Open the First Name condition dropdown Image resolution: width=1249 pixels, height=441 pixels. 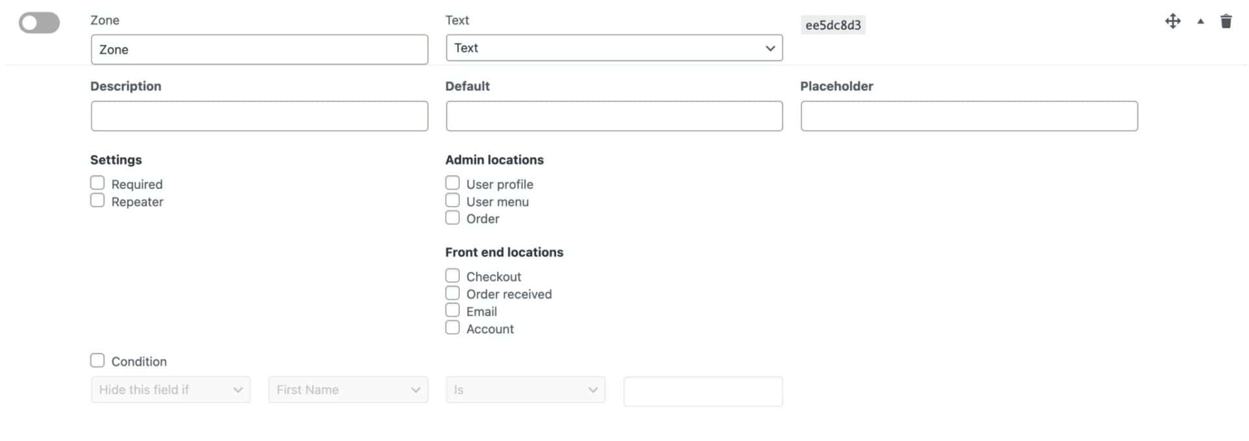tap(348, 390)
